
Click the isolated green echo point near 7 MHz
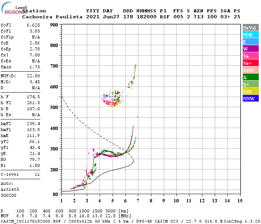click(x=138, y=117)
